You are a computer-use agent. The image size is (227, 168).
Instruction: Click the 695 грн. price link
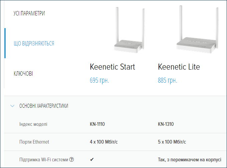tap(99, 80)
